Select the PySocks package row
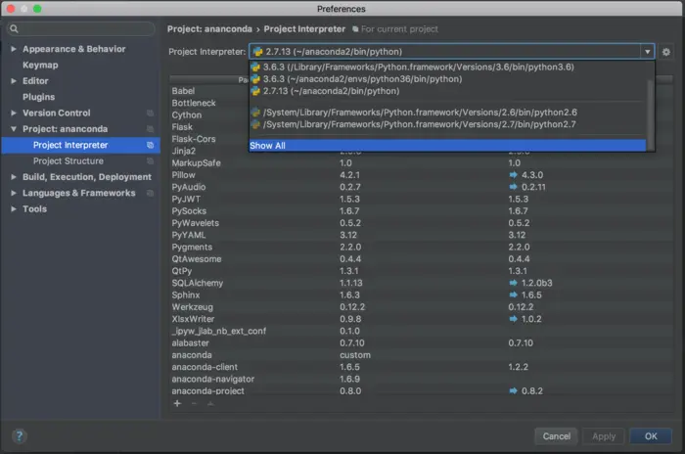The height and width of the screenshot is (454, 685). [x=421, y=211]
